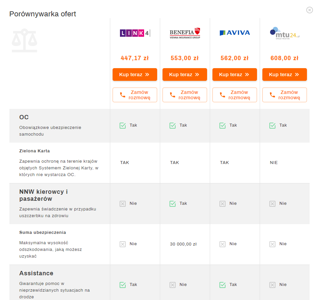Click the phone icon in LINK4 column
Image resolution: width=319 pixels, height=300 pixels.
click(123, 95)
